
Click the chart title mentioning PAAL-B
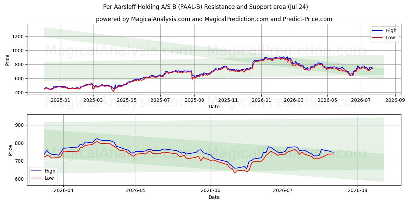206,7
